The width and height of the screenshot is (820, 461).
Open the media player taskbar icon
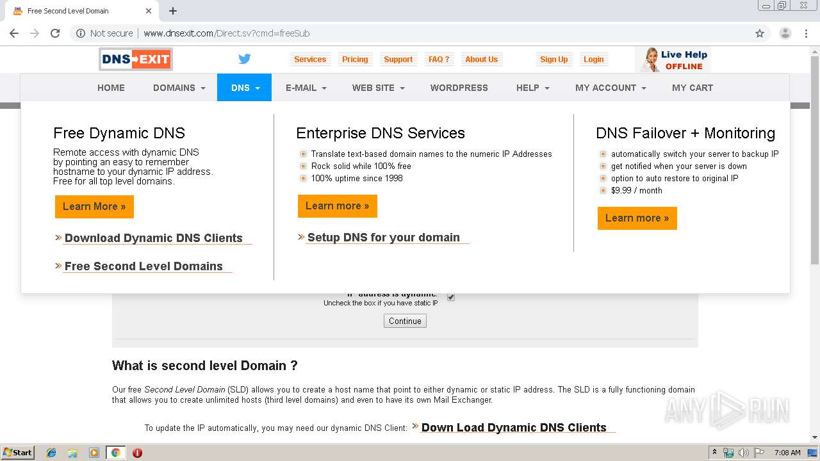click(x=94, y=453)
